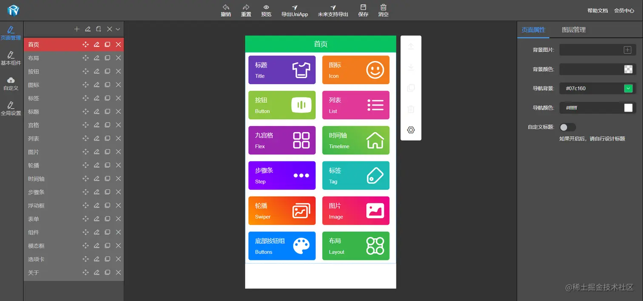Click move icon on 轮播 row

[x=85, y=165]
